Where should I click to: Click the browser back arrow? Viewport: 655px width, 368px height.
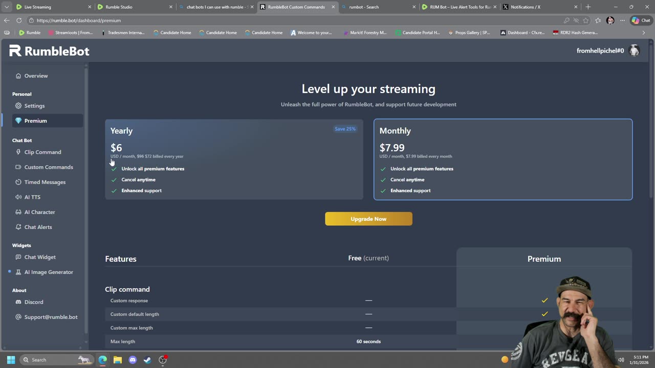pos(7,20)
